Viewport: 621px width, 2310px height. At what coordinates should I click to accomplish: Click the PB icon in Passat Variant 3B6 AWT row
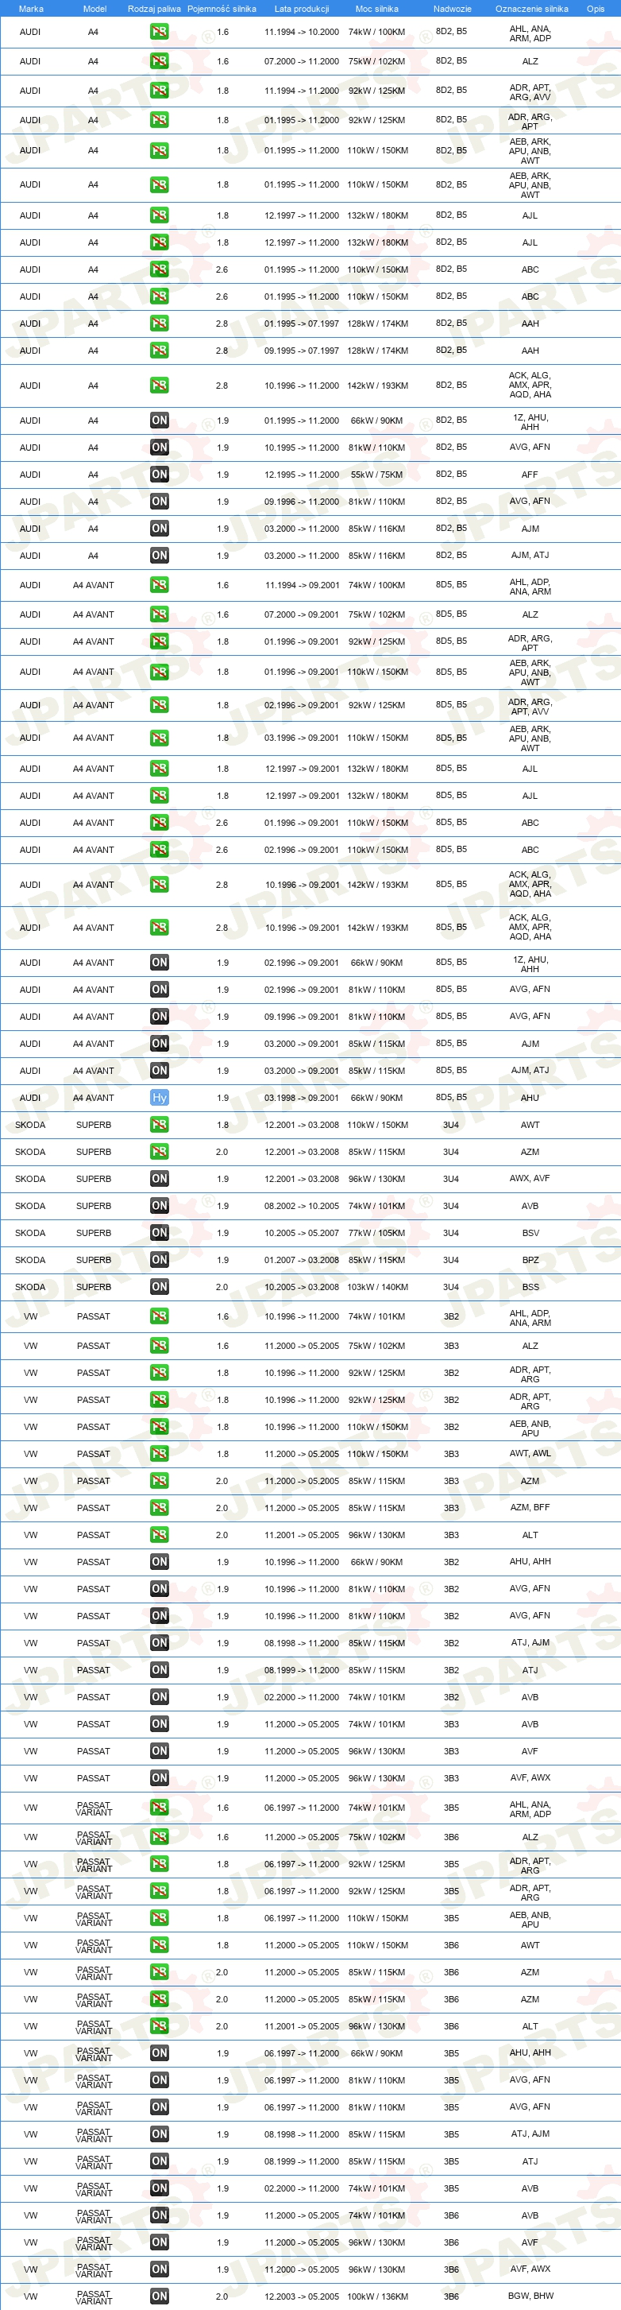(160, 1945)
